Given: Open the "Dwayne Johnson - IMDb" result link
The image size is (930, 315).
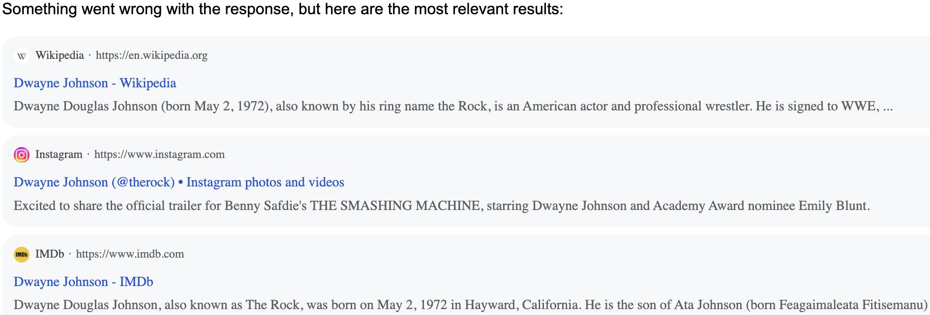Looking at the screenshot, I should (x=83, y=282).
